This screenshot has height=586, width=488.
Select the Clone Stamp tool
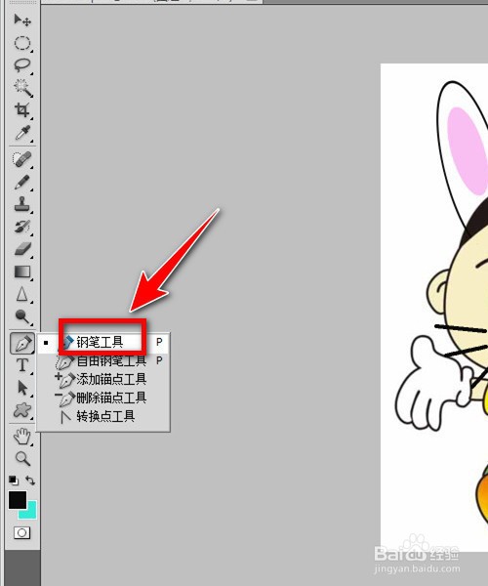tap(22, 204)
